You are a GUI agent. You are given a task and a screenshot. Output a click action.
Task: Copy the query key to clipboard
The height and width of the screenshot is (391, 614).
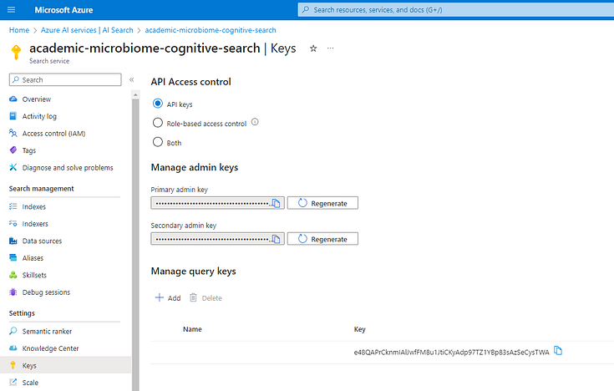(x=558, y=351)
